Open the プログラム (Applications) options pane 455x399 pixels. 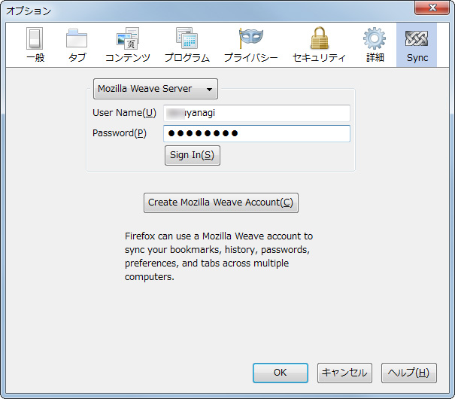click(187, 45)
